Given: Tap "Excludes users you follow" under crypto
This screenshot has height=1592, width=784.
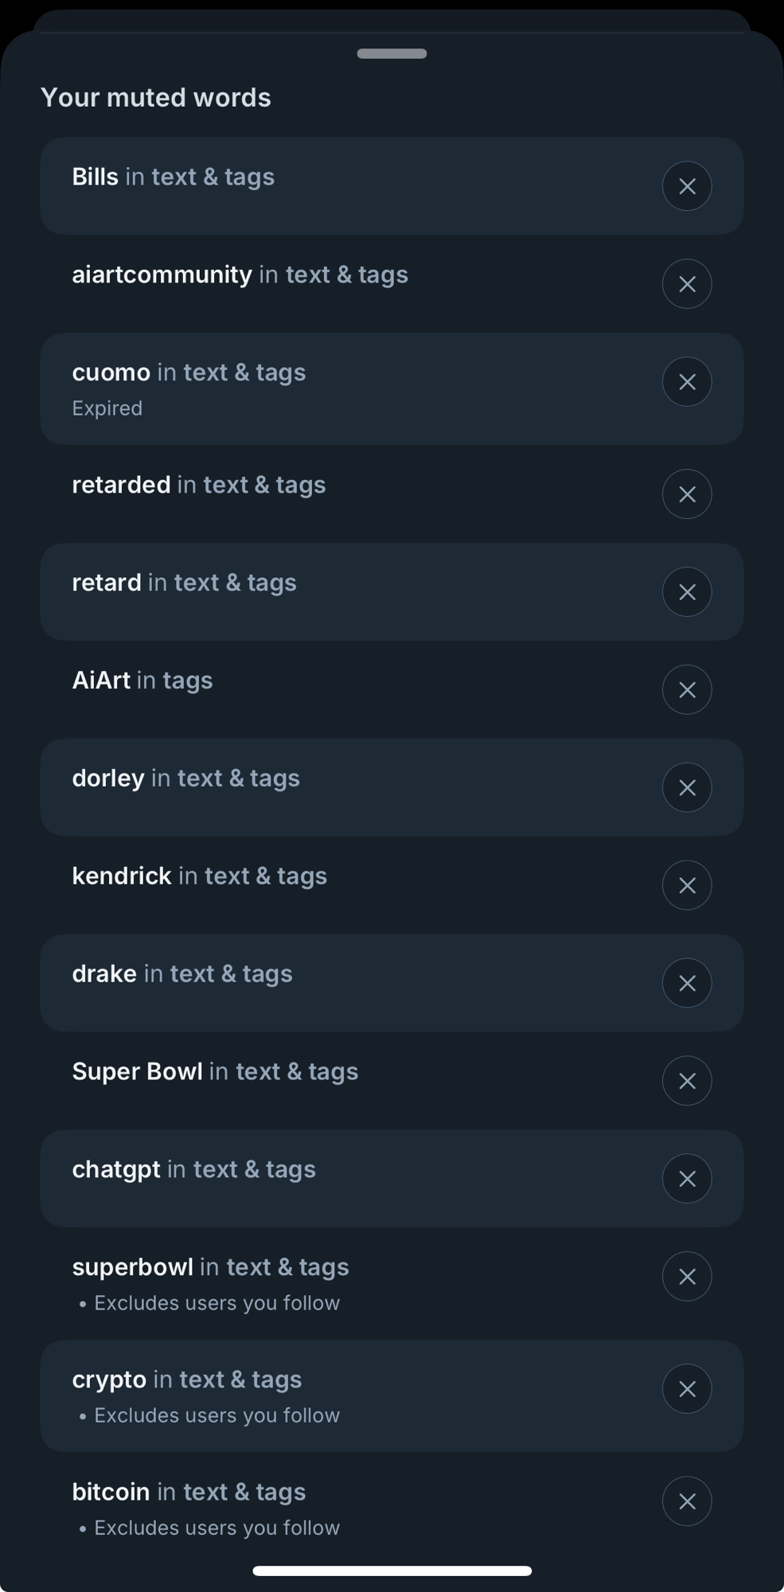Looking at the screenshot, I should (216, 1415).
